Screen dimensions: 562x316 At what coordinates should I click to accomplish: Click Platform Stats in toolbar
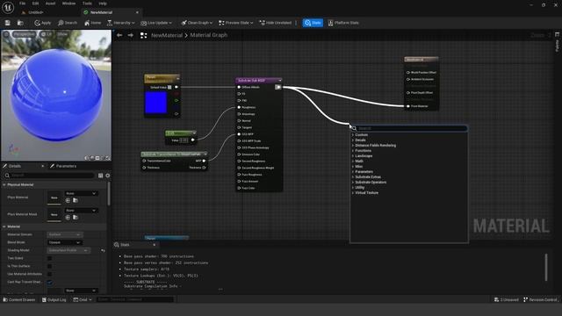(343, 23)
